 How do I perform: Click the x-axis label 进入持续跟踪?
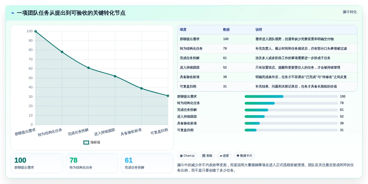click(x=105, y=132)
